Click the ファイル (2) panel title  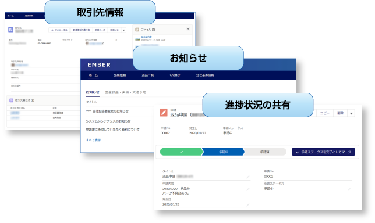(148, 30)
